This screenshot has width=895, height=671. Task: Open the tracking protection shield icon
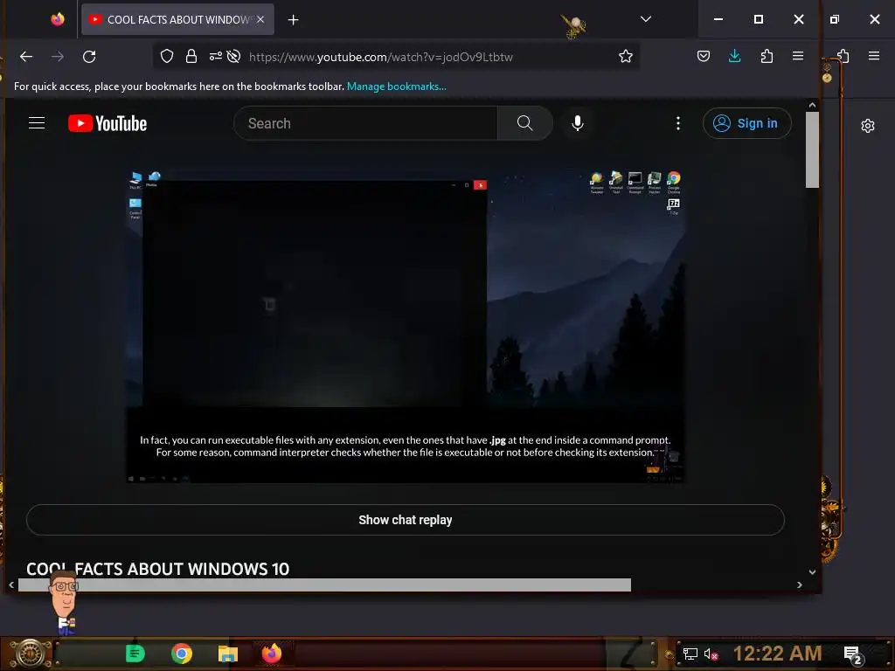(x=167, y=56)
